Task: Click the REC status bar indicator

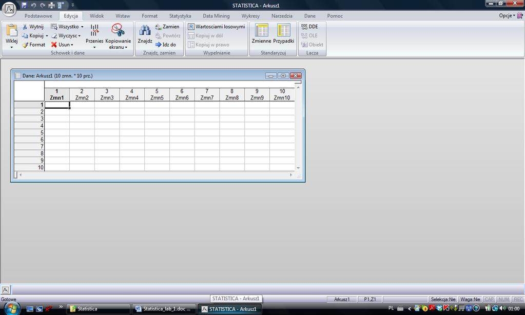Action: [518, 299]
